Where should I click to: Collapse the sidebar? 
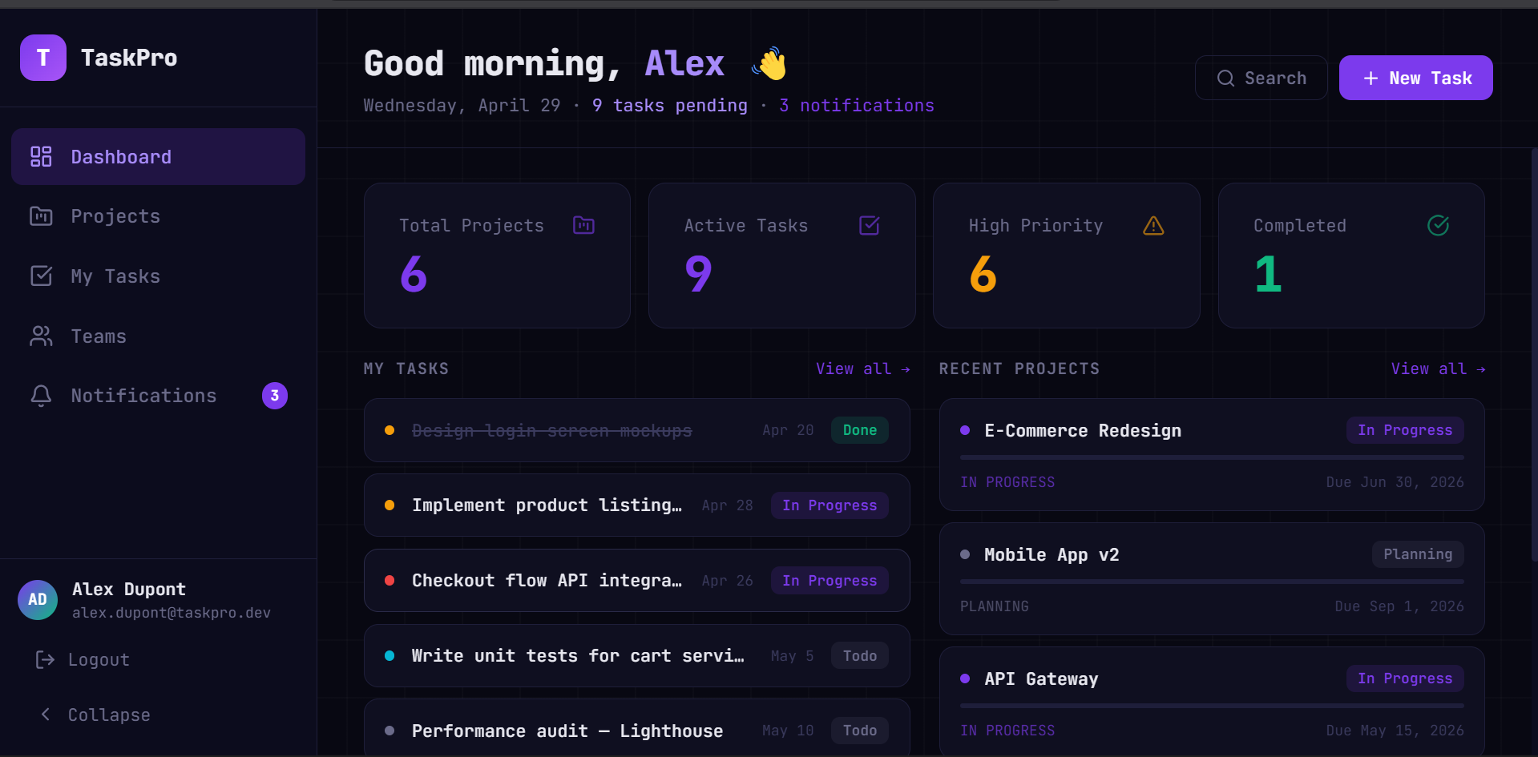(95, 715)
